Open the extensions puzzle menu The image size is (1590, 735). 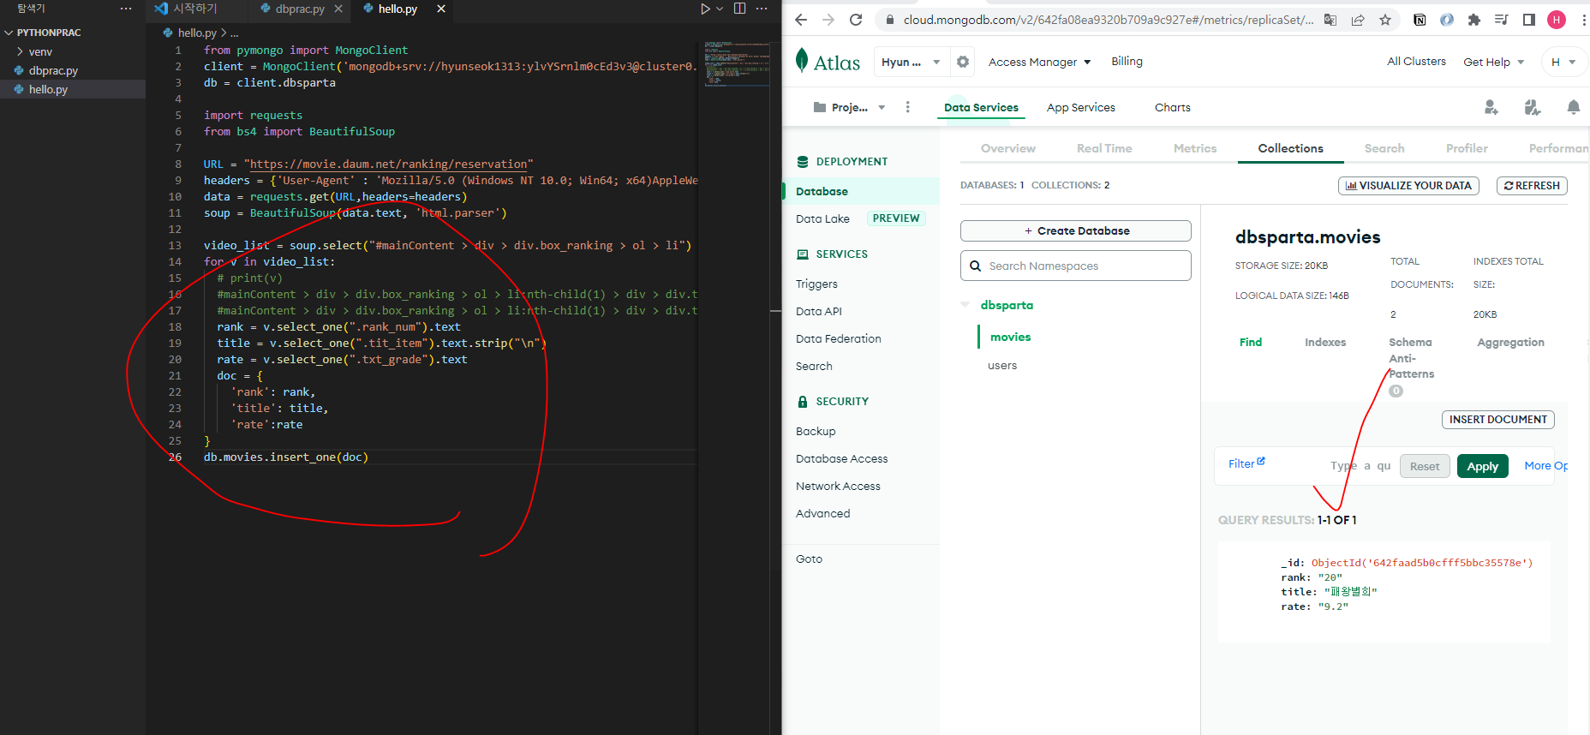click(x=1474, y=20)
